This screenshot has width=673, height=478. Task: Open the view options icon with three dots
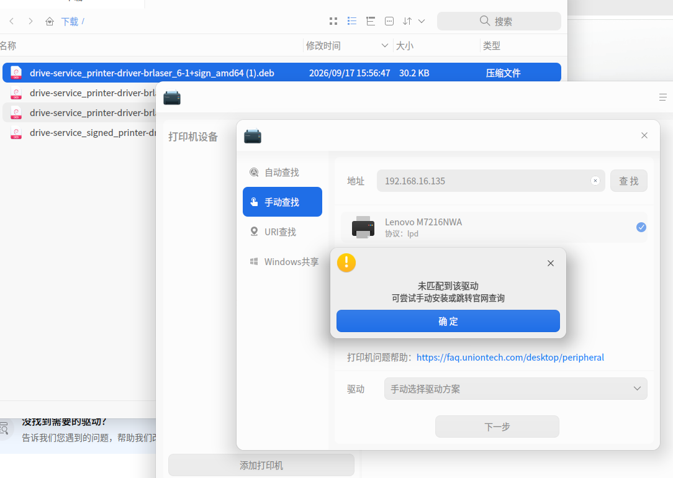click(x=389, y=21)
